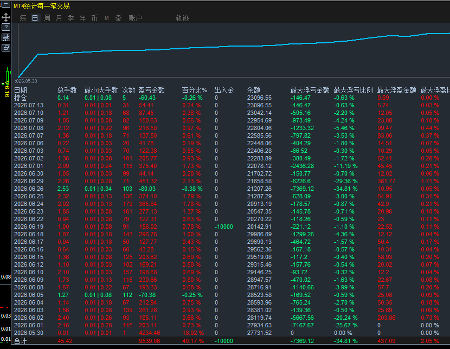Open the 账户 account tab
This screenshot has height=349, width=450.
click(x=135, y=18)
